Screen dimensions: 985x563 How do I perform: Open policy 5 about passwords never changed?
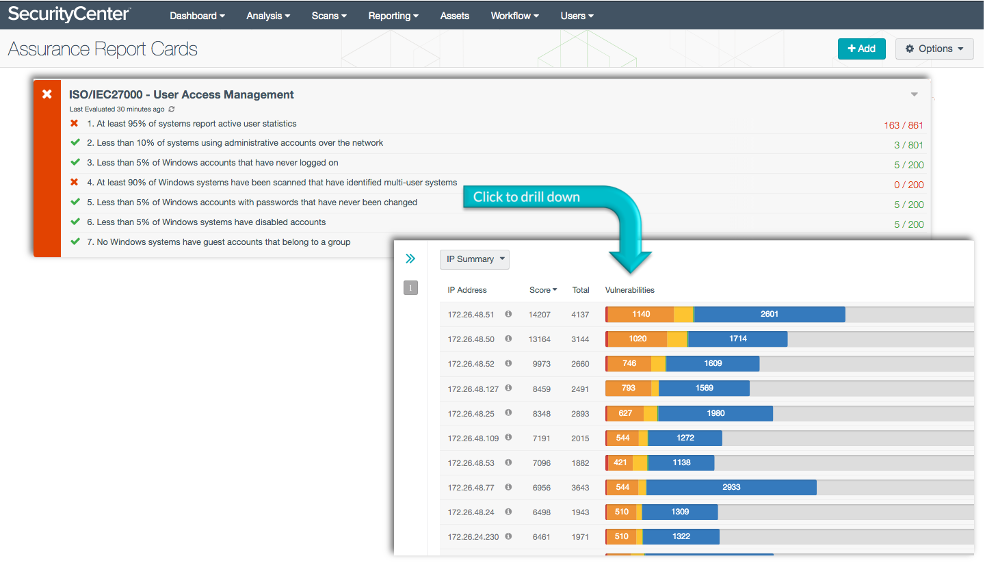click(252, 202)
